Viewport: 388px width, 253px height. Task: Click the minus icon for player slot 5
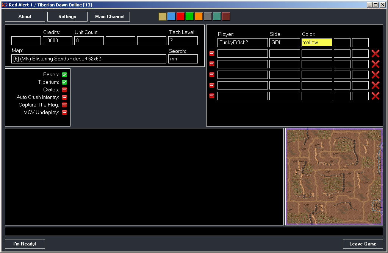pyautogui.click(x=212, y=85)
